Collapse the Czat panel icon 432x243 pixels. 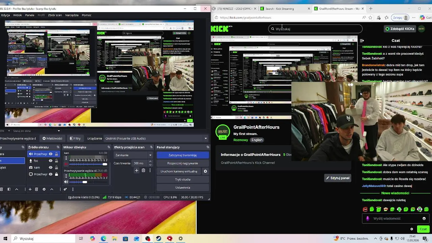point(362,40)
